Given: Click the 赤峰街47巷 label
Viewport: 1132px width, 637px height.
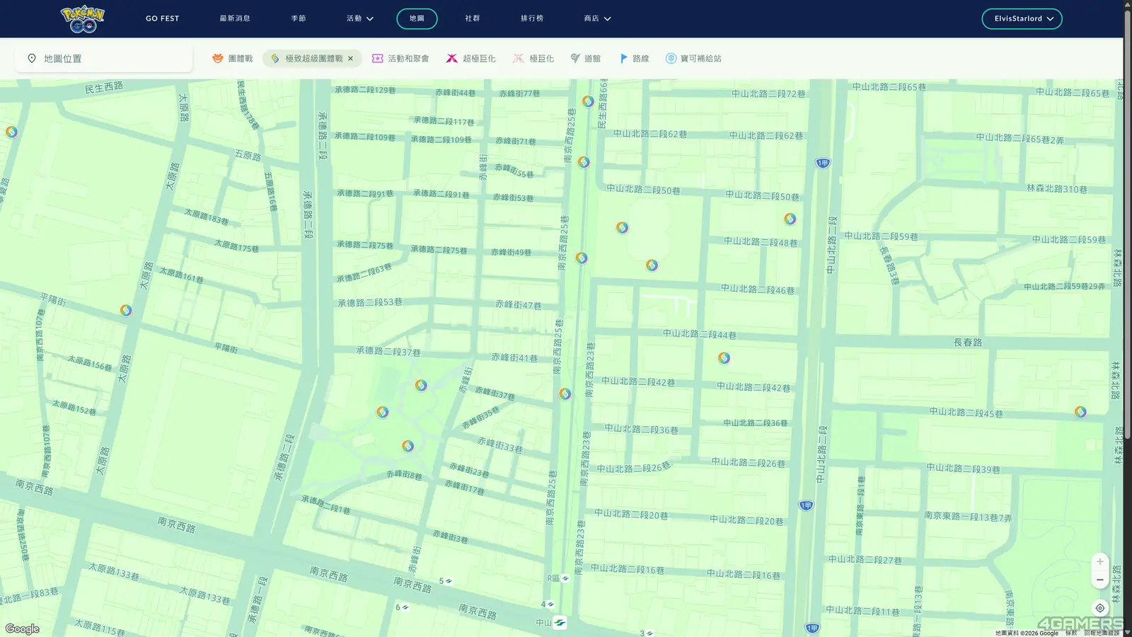Looking at the screenshot, I should [x=519, y=305].
